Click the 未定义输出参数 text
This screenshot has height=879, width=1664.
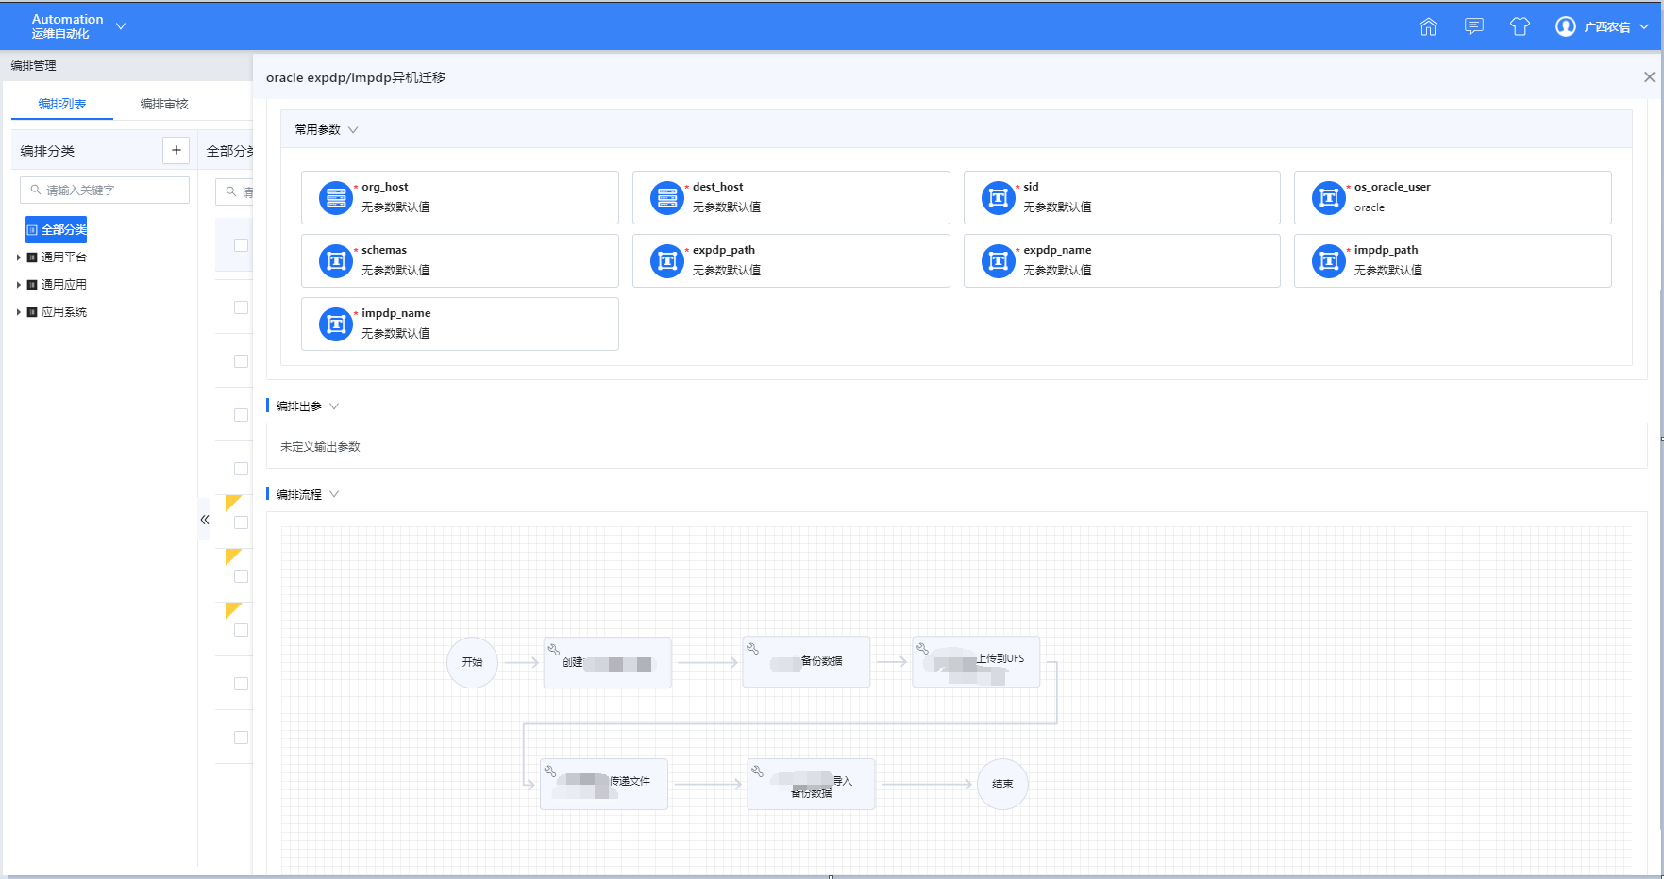(320, 447)
